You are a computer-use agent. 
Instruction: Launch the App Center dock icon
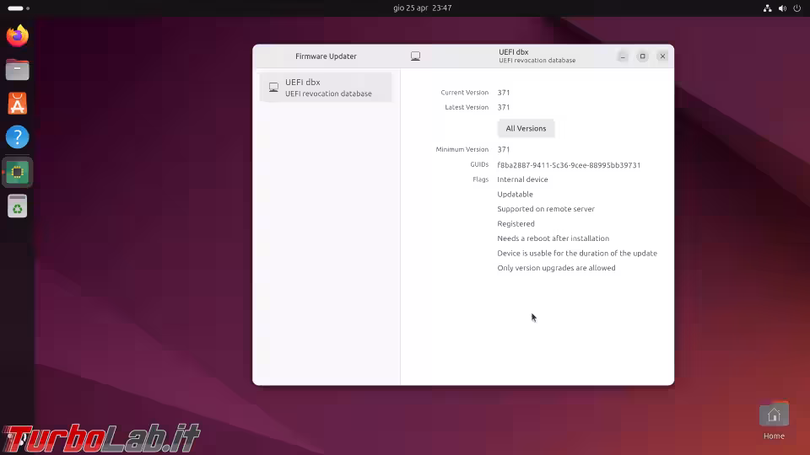18,104
